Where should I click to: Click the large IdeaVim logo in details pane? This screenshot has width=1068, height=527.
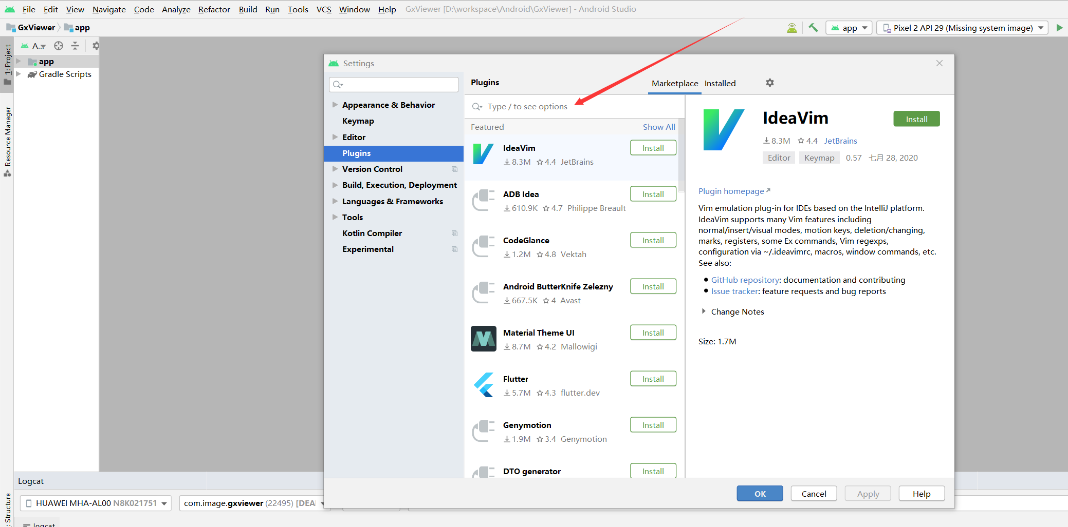[724, 130]
